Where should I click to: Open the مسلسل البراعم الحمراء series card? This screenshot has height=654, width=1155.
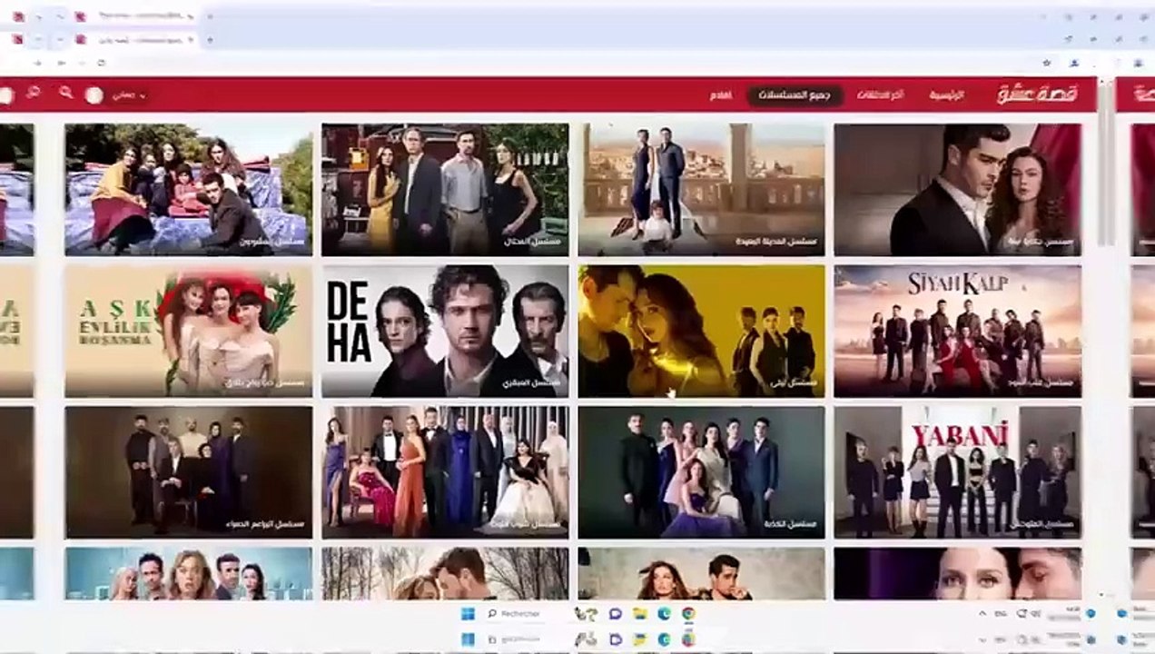point(188,472)
